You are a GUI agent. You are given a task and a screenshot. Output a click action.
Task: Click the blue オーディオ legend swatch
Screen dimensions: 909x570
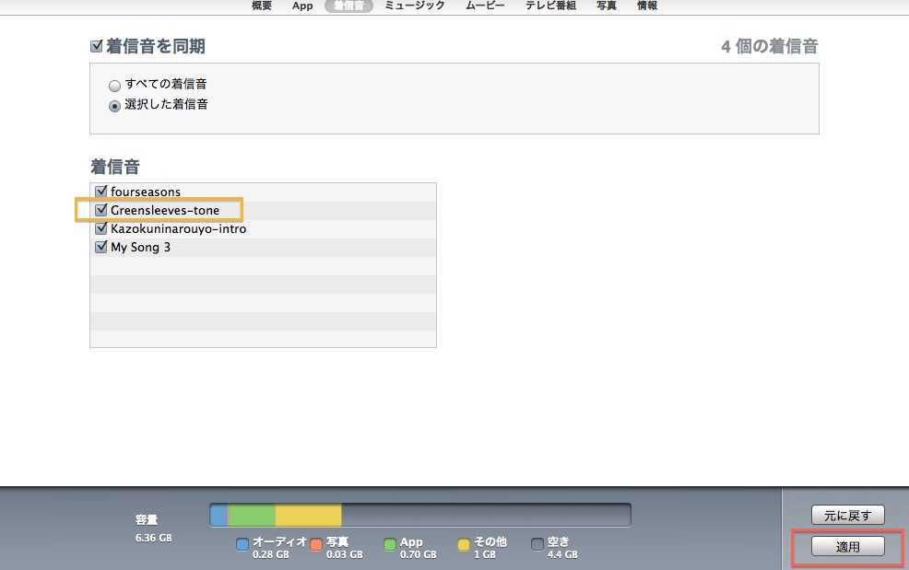tap(242, 544)
